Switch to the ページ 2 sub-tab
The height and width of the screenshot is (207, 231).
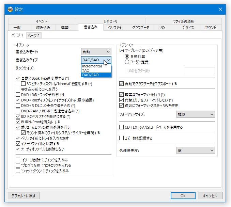pyautogui.click(x=34, y=36)
